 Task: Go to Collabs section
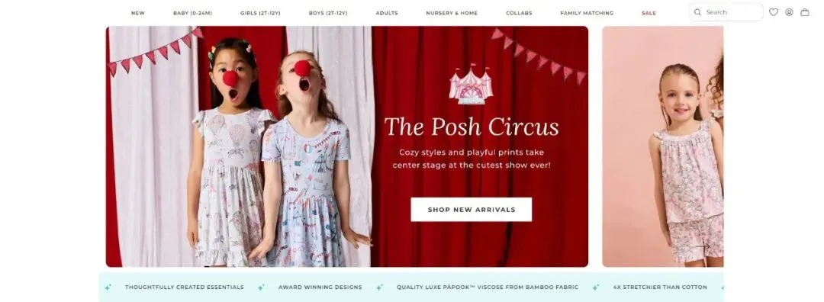click(x=519, y=13)
